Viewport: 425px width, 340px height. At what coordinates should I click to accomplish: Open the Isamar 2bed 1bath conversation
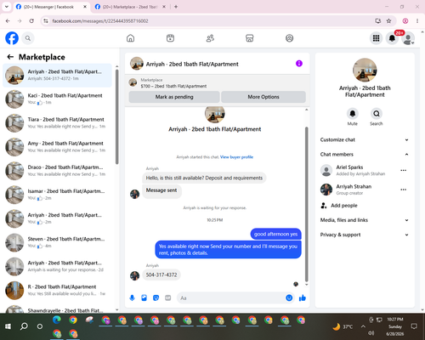pos(57,195)
